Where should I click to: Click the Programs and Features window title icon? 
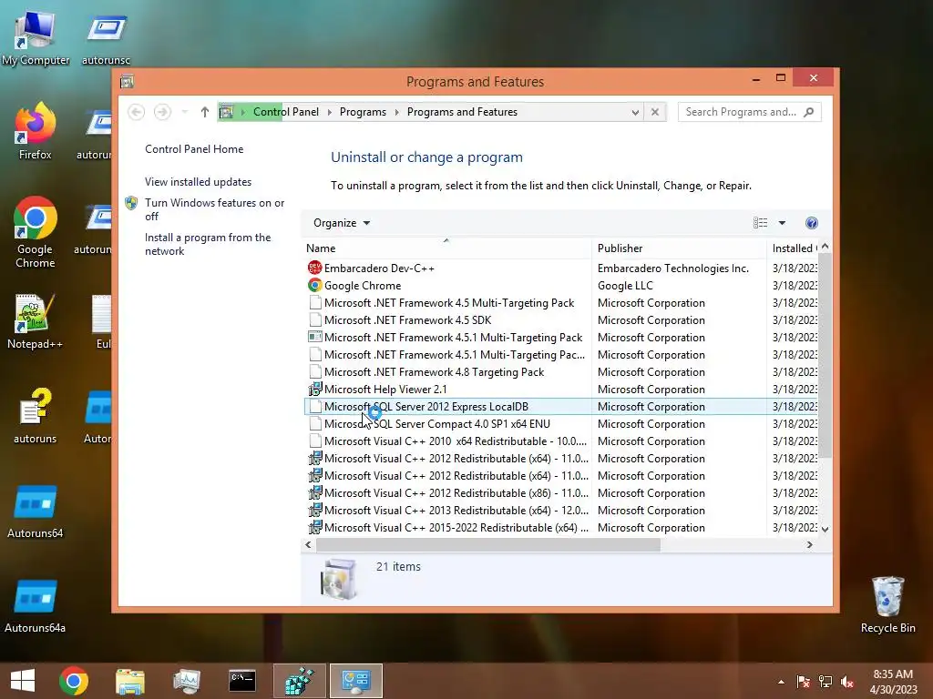point(127,81)
